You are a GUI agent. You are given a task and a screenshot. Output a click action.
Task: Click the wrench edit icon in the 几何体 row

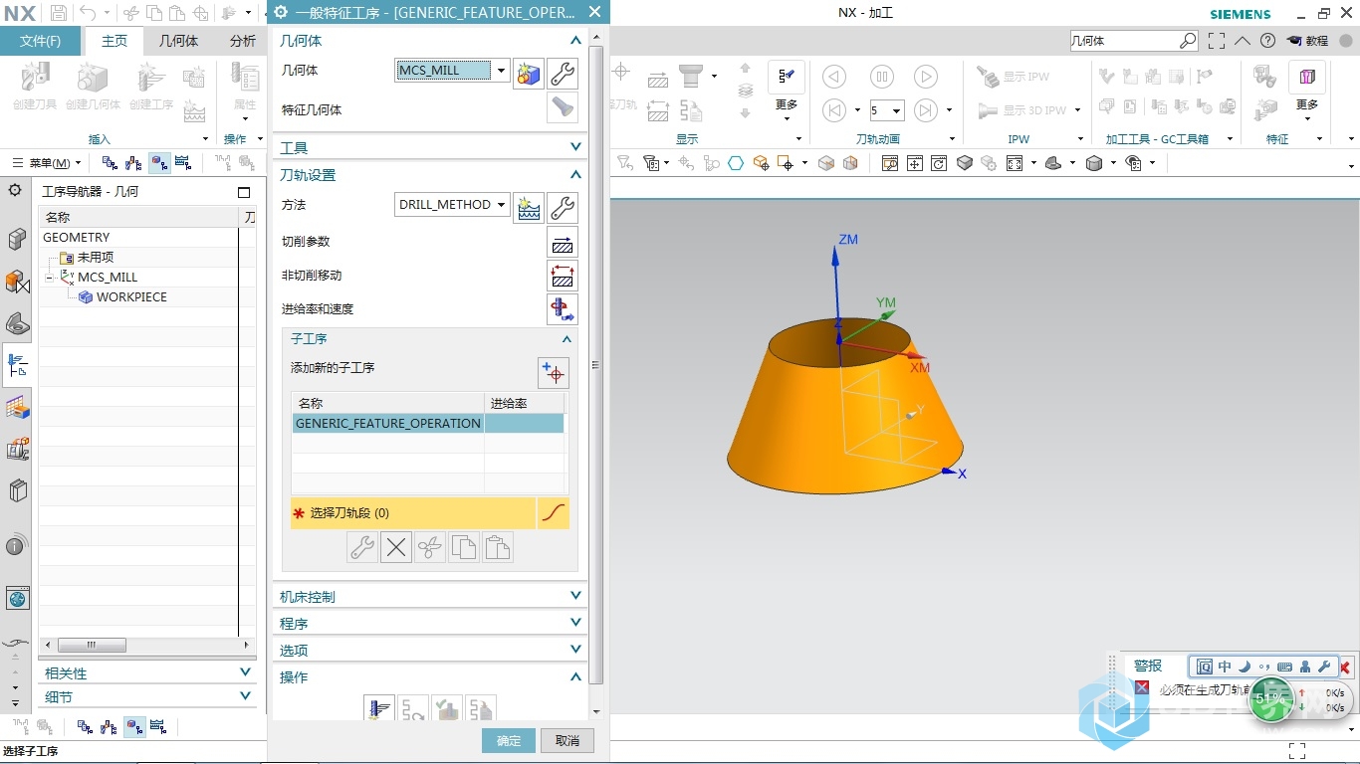(x=563, y=74)
